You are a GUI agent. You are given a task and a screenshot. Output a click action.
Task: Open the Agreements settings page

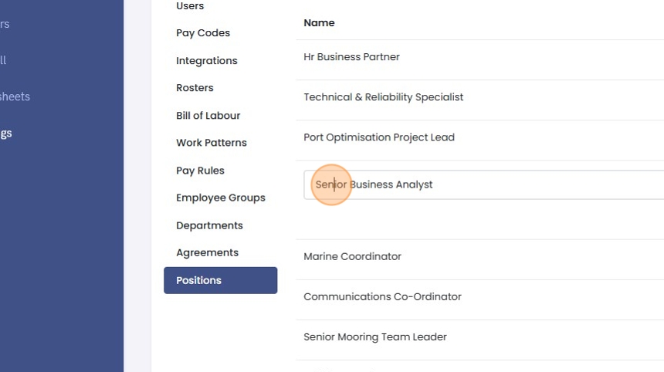[x=207, y=252]
